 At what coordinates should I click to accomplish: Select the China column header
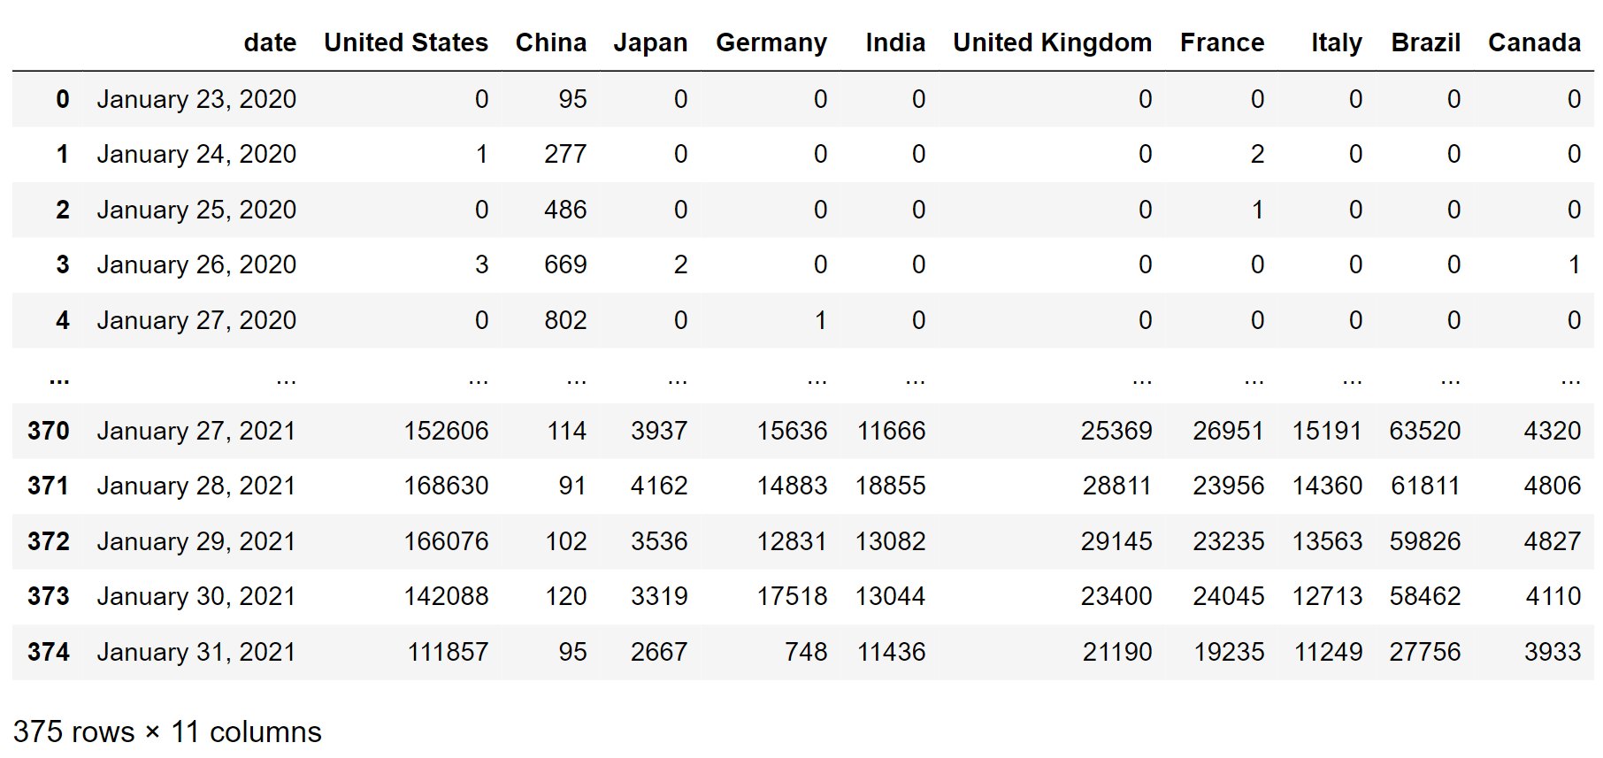click(x=550, y=42)
